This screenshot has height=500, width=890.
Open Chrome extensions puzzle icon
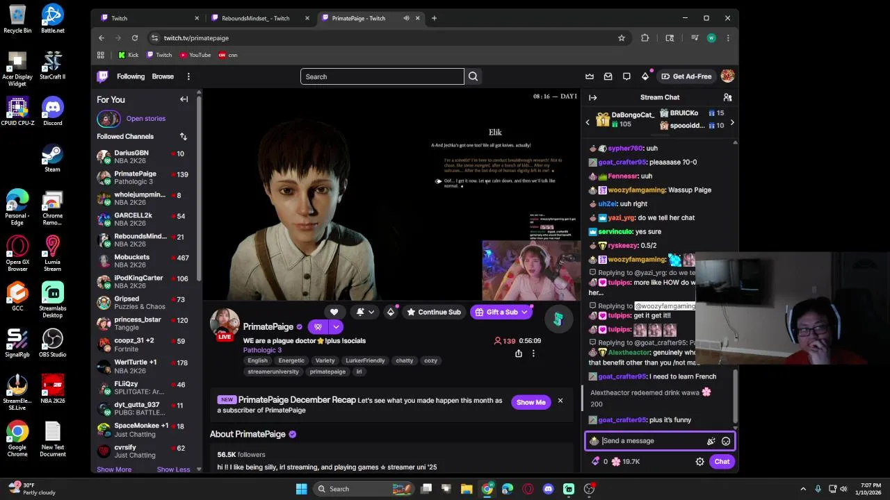pyautogui.click(x=645, y=38)
